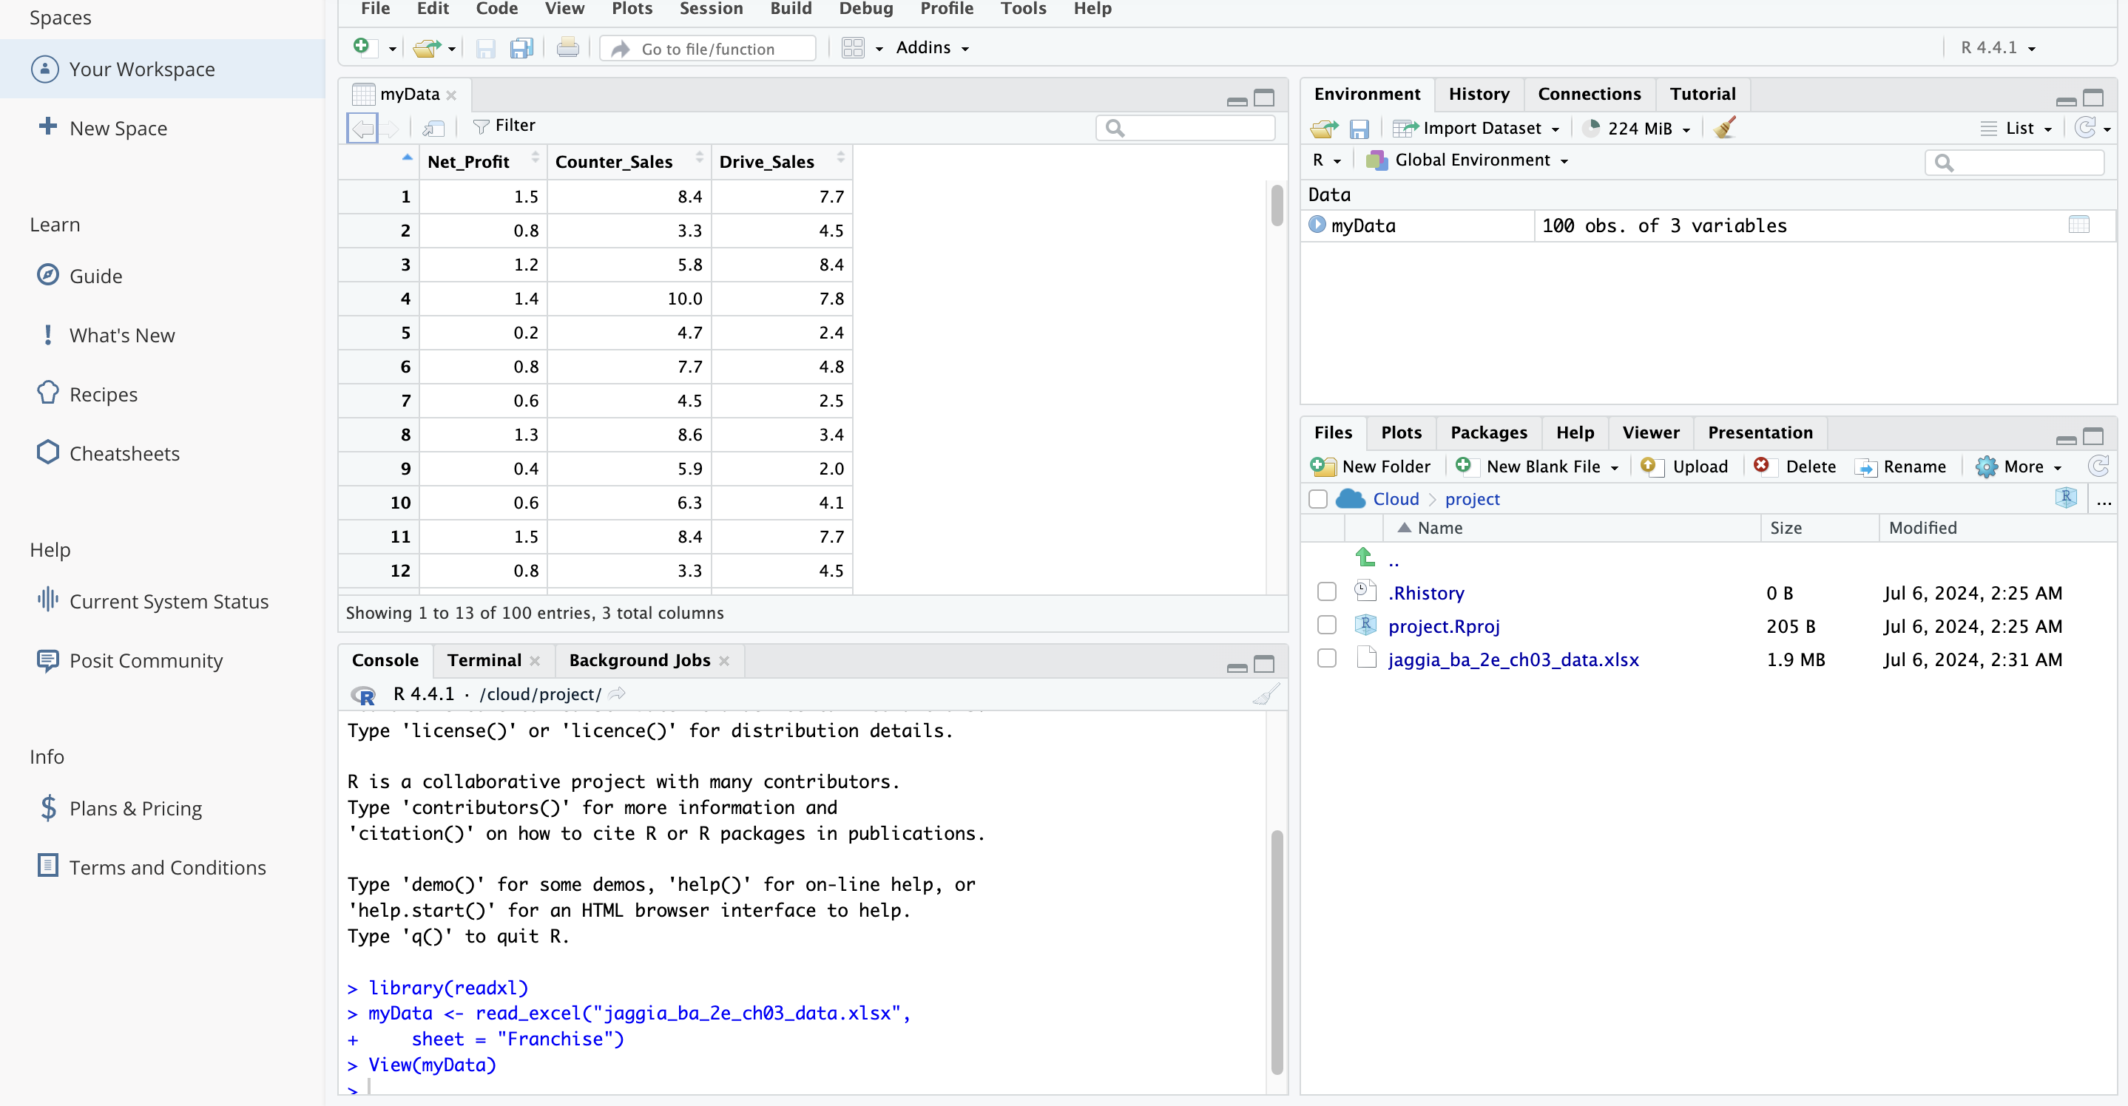
Task: Open the R language dropdown in Environment
Action: click(1327, 160)
